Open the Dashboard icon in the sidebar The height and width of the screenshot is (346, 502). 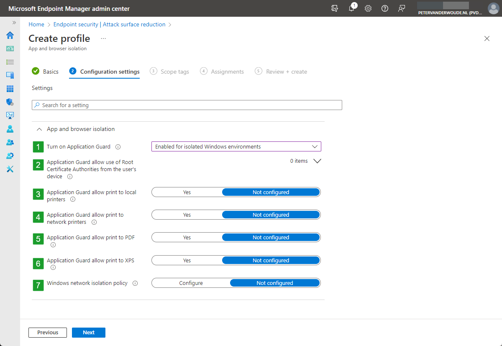coord(10,49)
